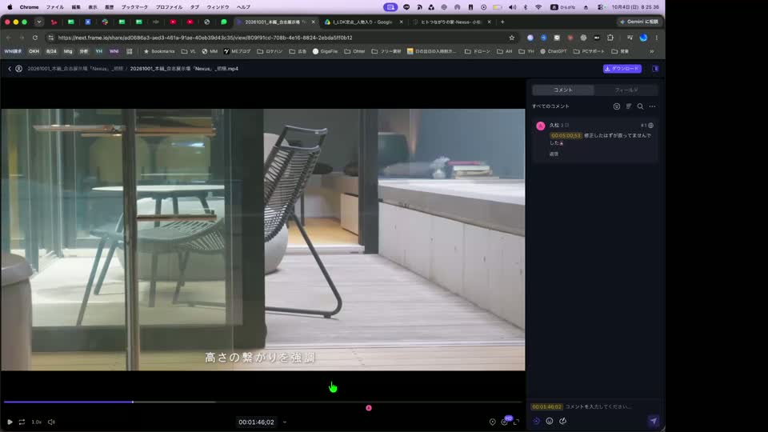Open the ME ブログ bookmark
This screenshot has width=768, height=432.
[x=237, y=51]
